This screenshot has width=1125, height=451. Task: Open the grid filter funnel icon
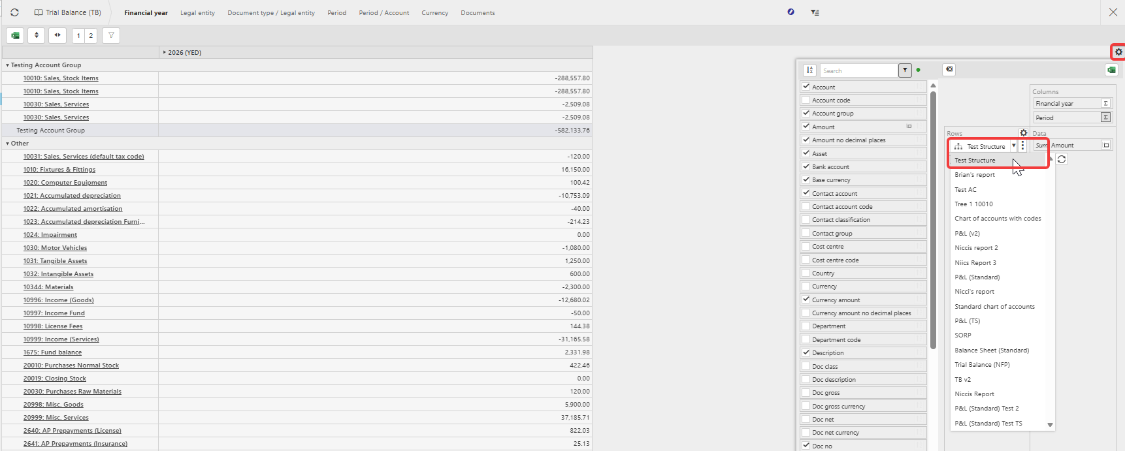tap(111, 35)
